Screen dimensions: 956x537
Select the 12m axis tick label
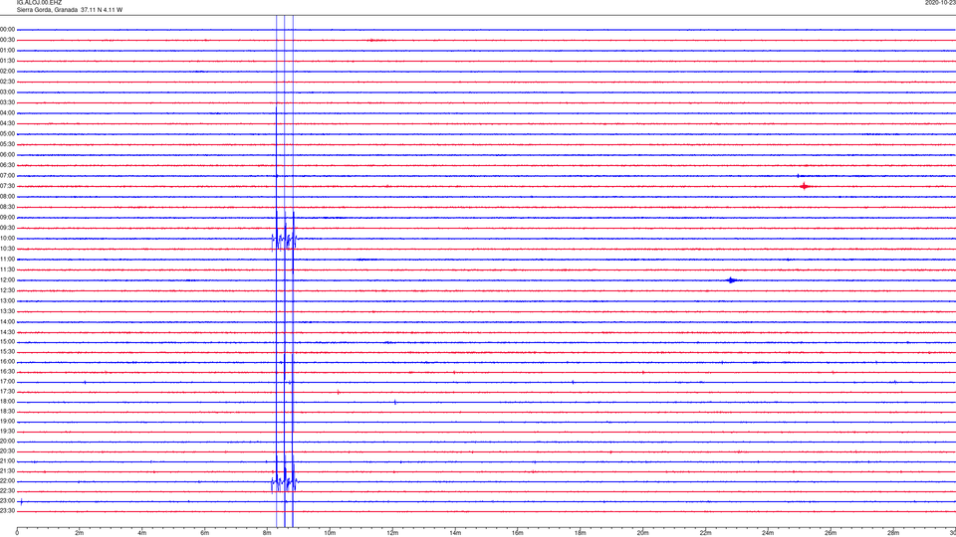tap(392, 533)
